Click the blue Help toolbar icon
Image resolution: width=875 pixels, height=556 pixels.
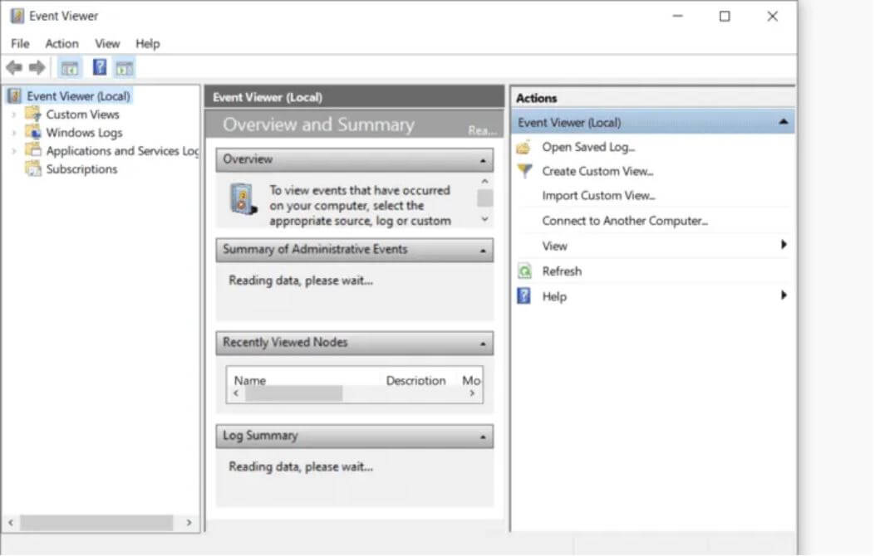(x=100, y=68)
